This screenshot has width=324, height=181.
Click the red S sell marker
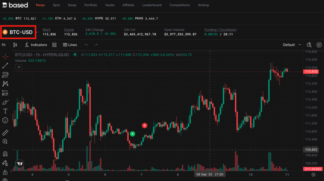point(145,125)
